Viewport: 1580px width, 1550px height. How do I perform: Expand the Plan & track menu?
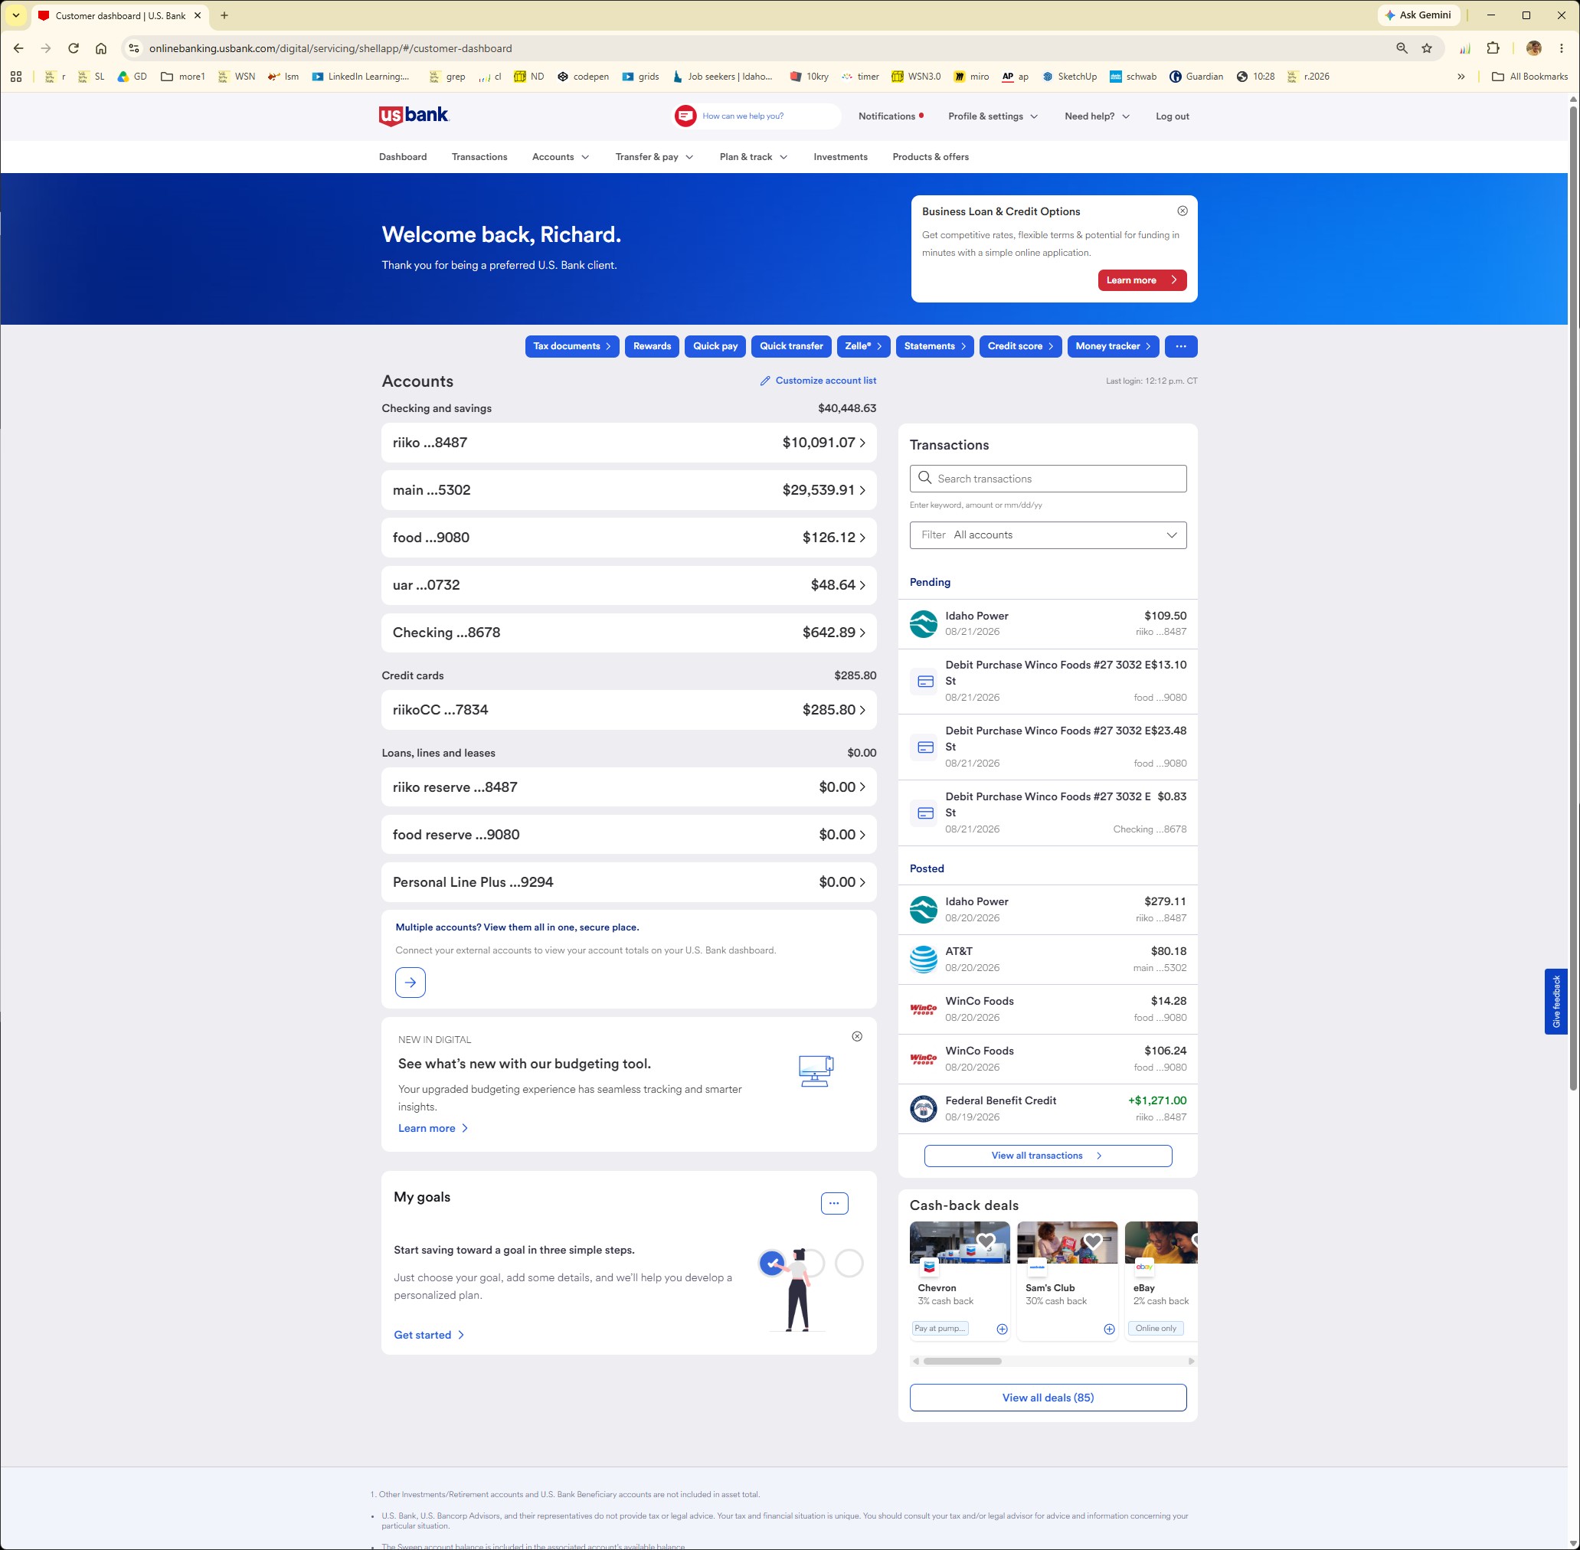(754, 157)
